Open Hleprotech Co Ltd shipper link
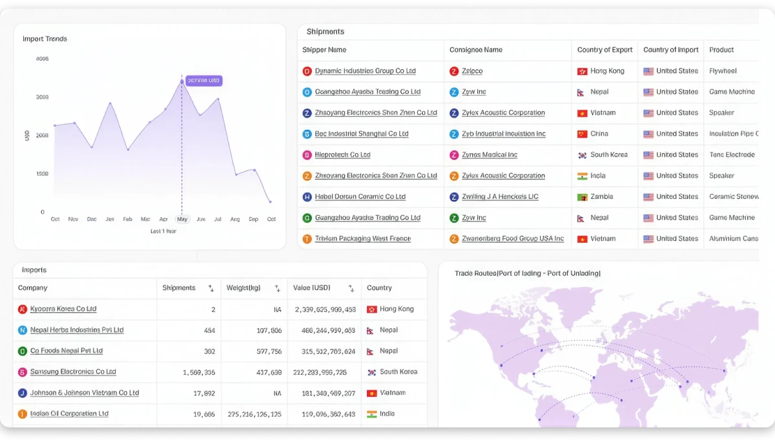775x442 pixels. tap(343, 155)
